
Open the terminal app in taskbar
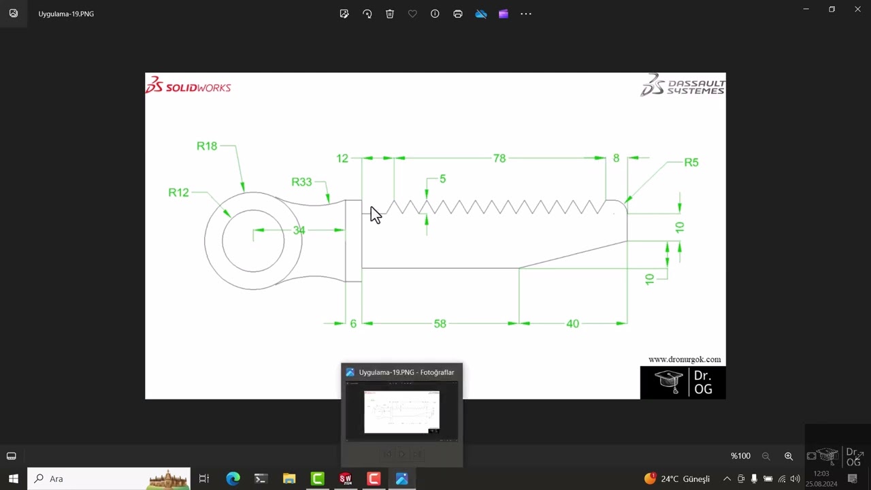261,479
